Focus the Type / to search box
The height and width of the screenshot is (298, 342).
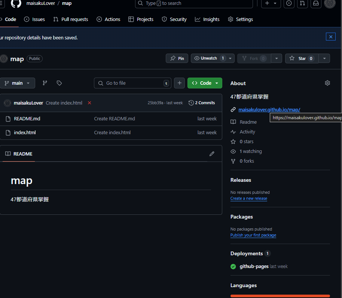(x=194, y=3)
